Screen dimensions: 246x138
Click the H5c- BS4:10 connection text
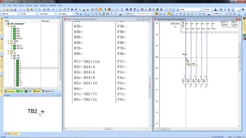tap(85, 83)
